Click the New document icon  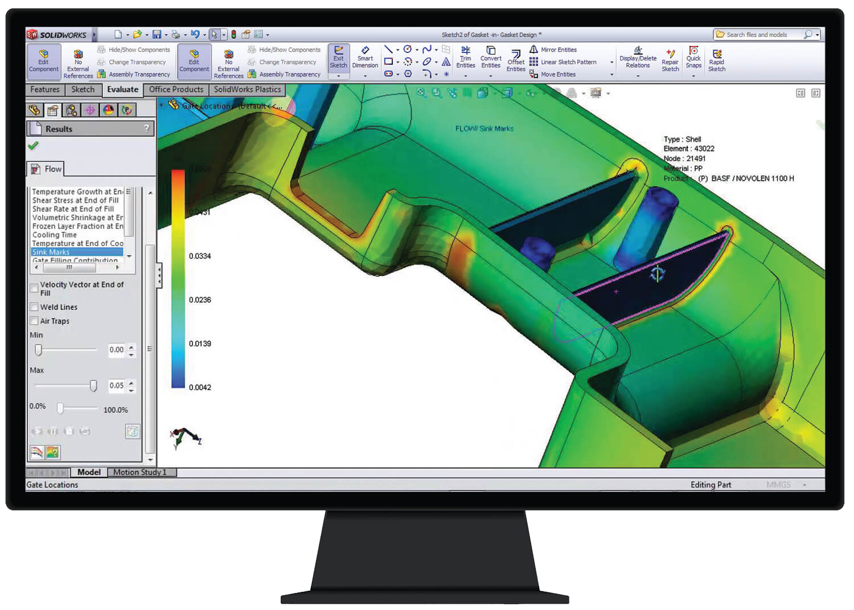tap(118, 35)
